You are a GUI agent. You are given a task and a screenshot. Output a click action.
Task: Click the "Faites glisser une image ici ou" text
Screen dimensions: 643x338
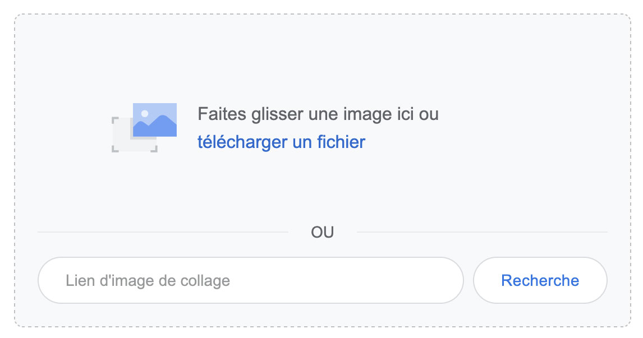point(318,114)
